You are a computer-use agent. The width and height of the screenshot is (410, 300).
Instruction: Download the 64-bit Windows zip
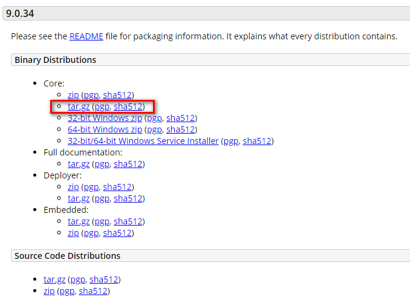click(x=105, y=129)
